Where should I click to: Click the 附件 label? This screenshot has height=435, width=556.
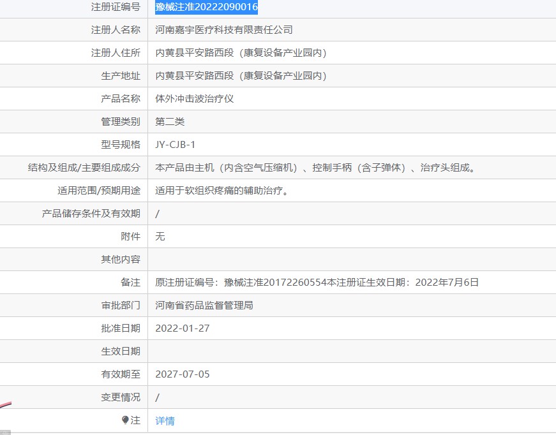130,237
